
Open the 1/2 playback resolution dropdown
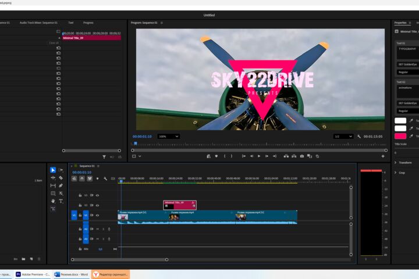pos(343,137)
